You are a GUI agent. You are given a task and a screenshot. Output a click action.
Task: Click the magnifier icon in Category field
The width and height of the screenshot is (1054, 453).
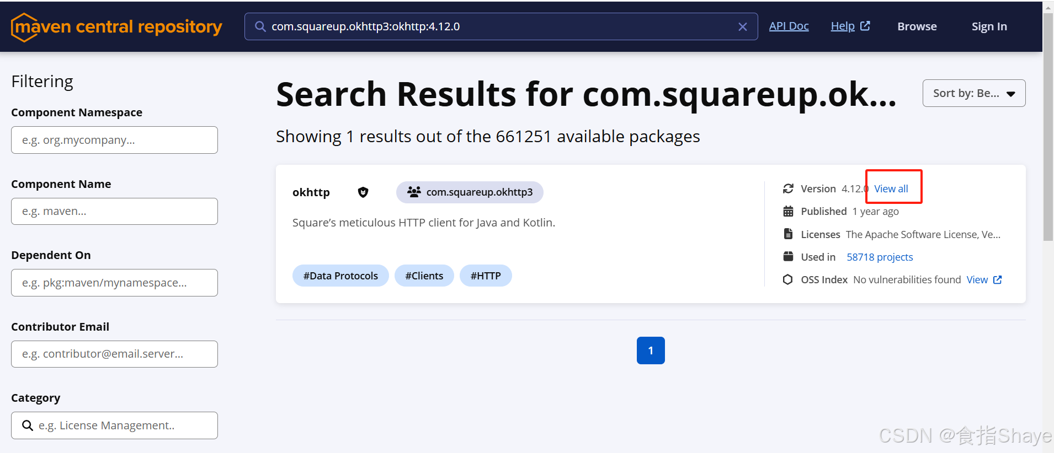(x=27, y=425)
